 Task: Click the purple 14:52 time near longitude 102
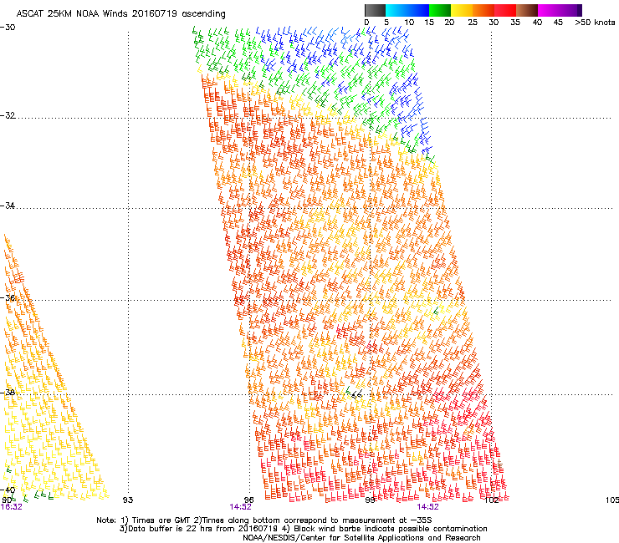(428, 507)
